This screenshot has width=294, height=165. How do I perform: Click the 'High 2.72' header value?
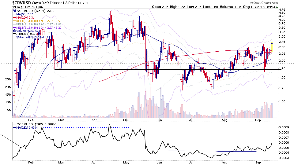tap(177, 7)
